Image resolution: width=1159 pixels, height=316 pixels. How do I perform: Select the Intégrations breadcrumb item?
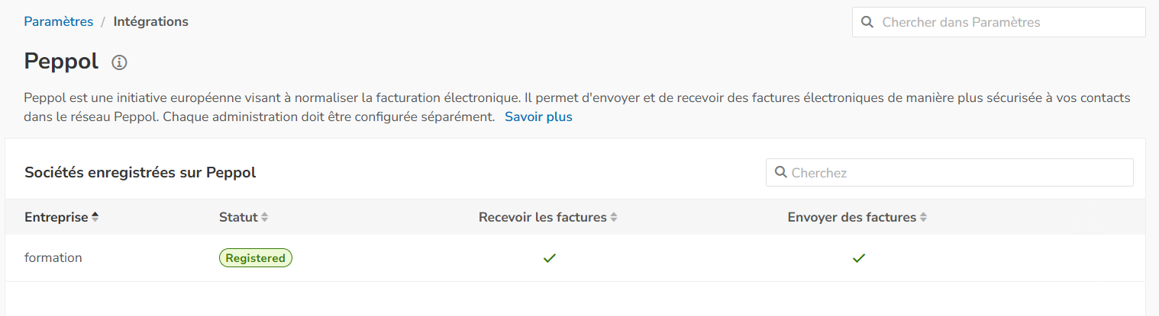[150, 21]
